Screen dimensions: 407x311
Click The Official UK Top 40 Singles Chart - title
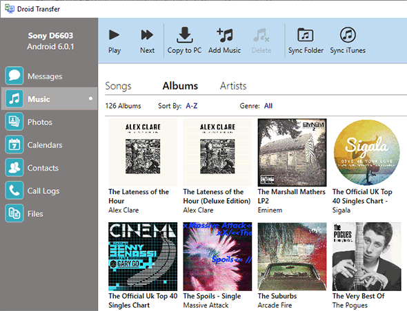(x=362, y=196)
